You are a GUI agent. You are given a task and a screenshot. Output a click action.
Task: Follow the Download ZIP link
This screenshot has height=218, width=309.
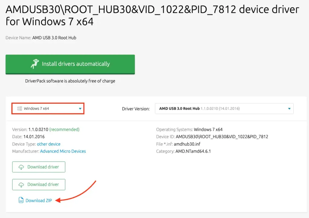[39, 201]
